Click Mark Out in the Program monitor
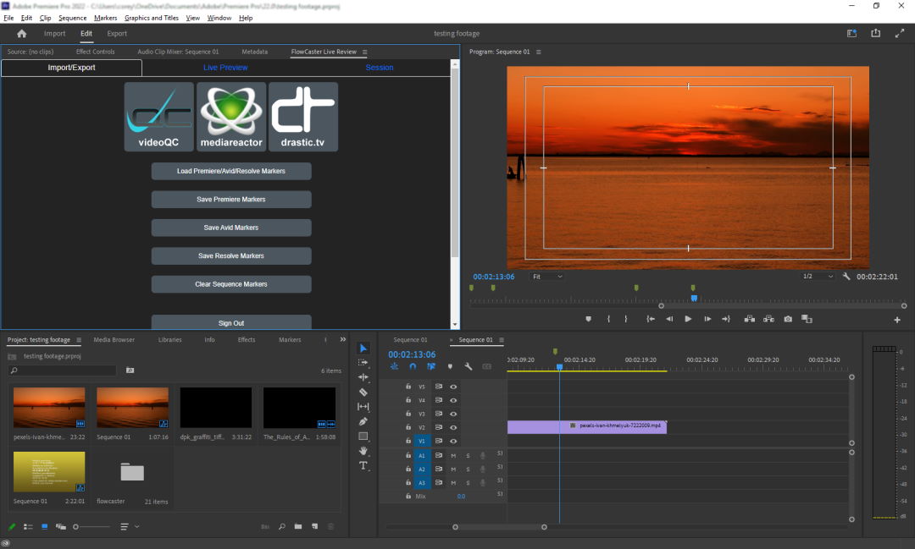The height and width of the screenshot is (549, 915). pos(625,320)
